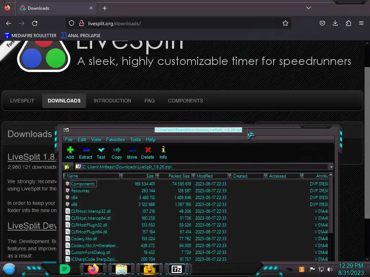370x277 pixels.
Task: Open the Firefox Downloads panel
Action: [x=335, y=23]
